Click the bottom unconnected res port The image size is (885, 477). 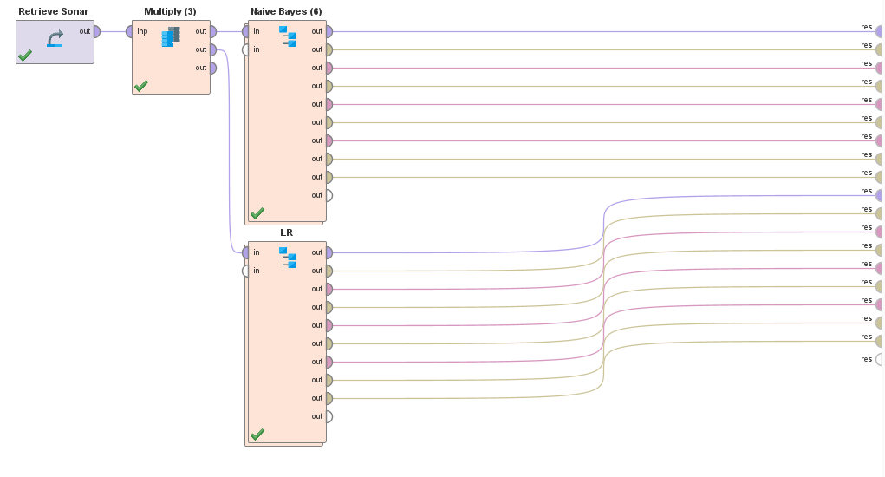880,360
